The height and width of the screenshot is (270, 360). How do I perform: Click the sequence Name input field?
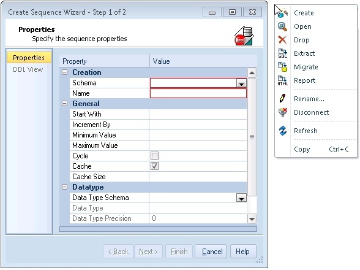coord(198,93)
